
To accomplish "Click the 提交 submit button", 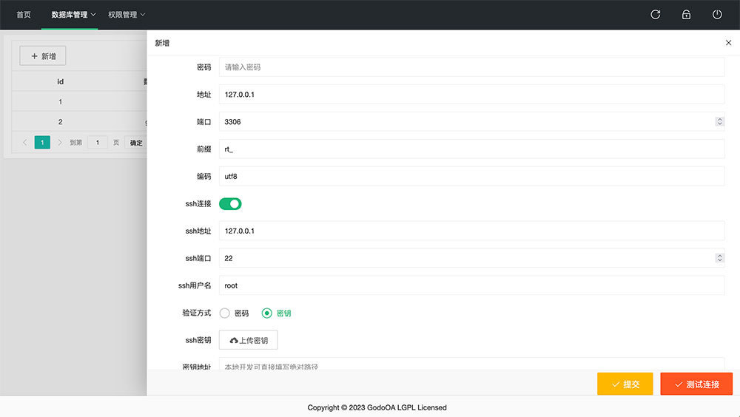I will (625, 384).
